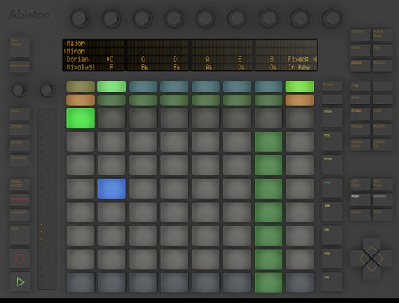Click the left orange button above the pads
This screenshot has height=303, width=399.
pos(81,100)
